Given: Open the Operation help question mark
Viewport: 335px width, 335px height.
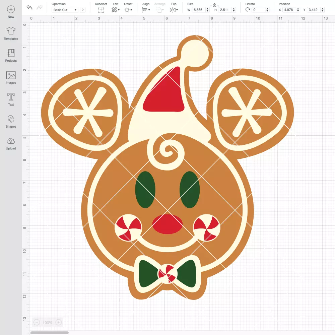Looking at the screenshot, I should (x=83, y=10).
